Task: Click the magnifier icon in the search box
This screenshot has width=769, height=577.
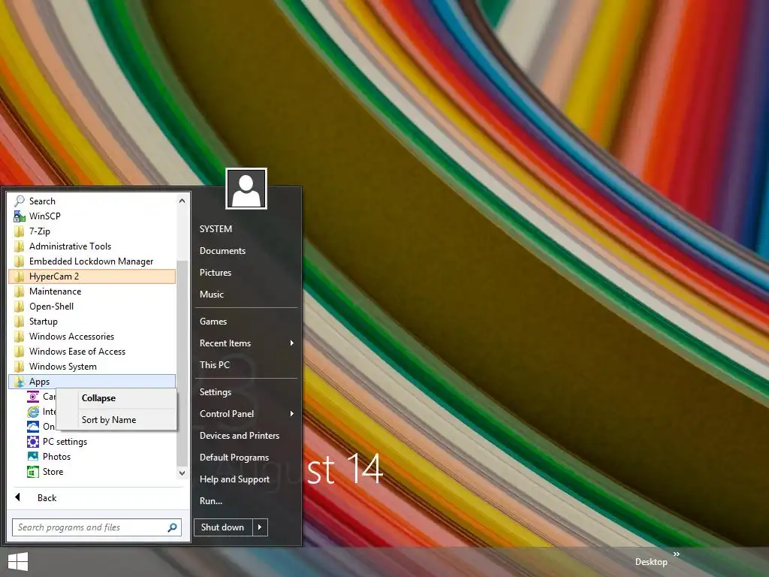Action: tap(172, 527)
